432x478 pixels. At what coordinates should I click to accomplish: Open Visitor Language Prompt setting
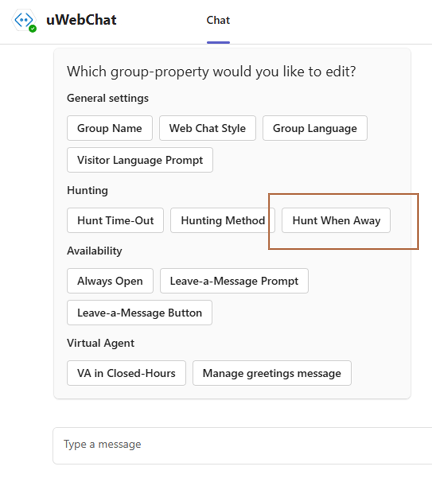(140, 160)
